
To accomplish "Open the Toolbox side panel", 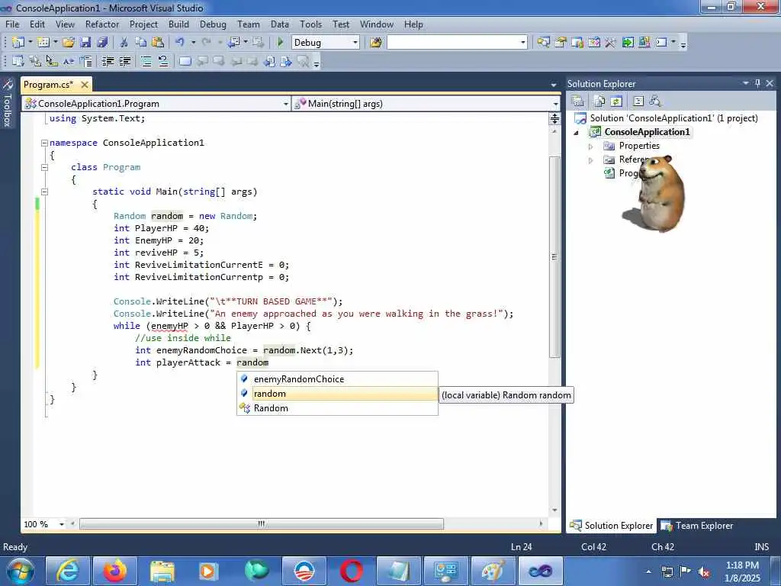I will (x=8, y=103).
